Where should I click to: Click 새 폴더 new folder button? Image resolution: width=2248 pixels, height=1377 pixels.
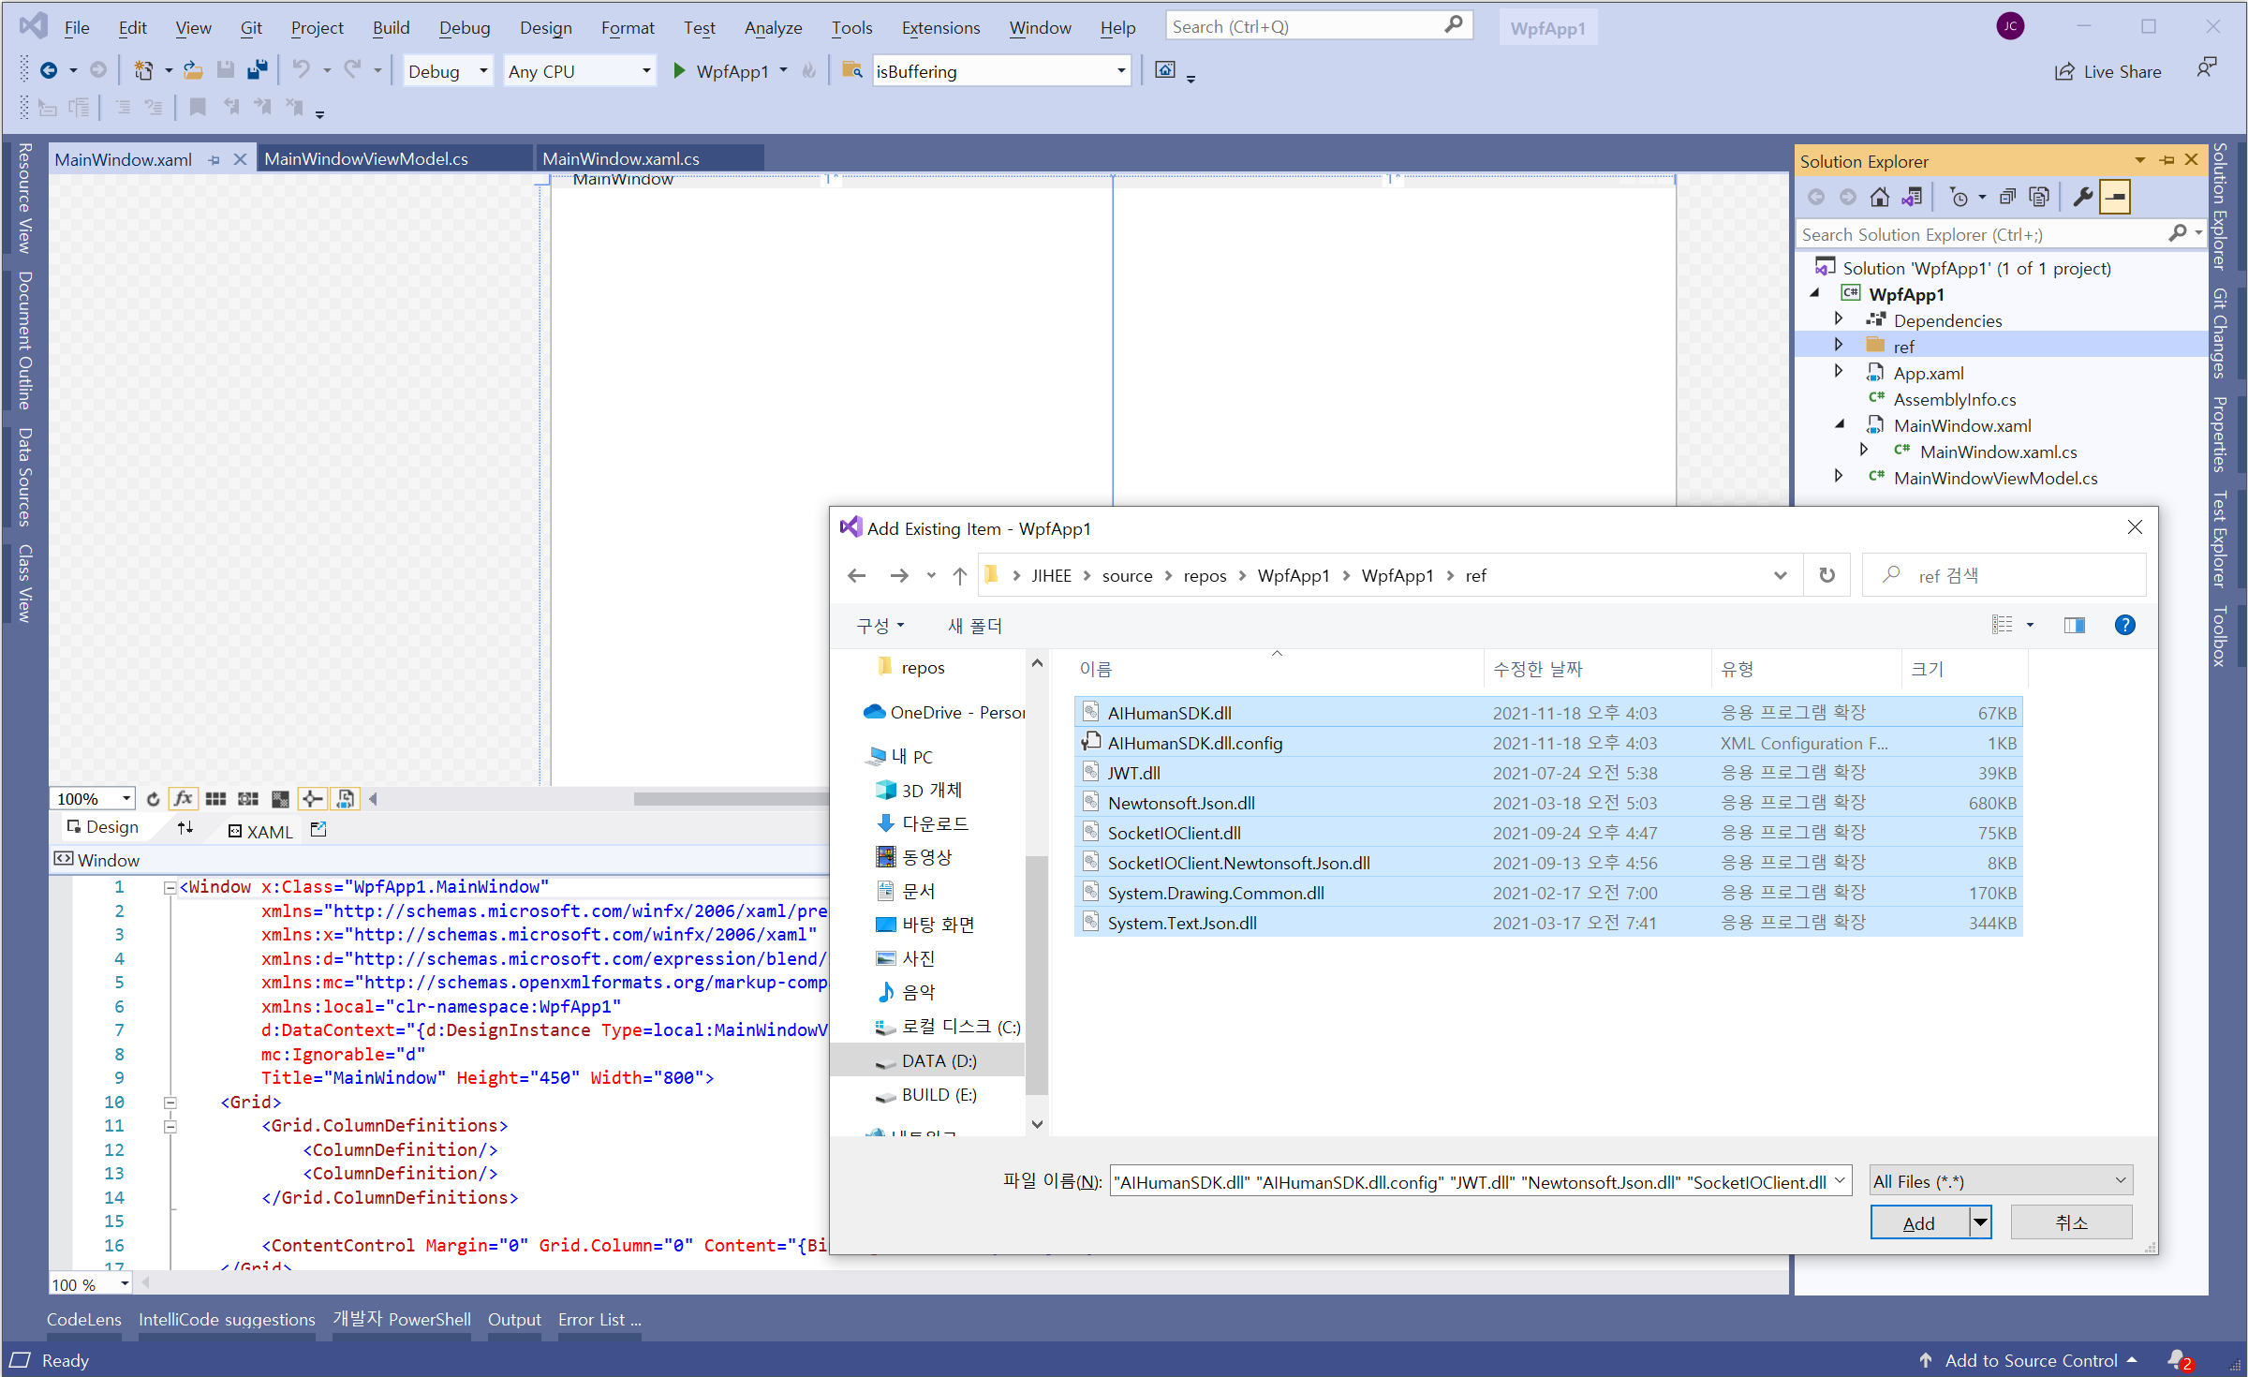(x=974, y=626)
